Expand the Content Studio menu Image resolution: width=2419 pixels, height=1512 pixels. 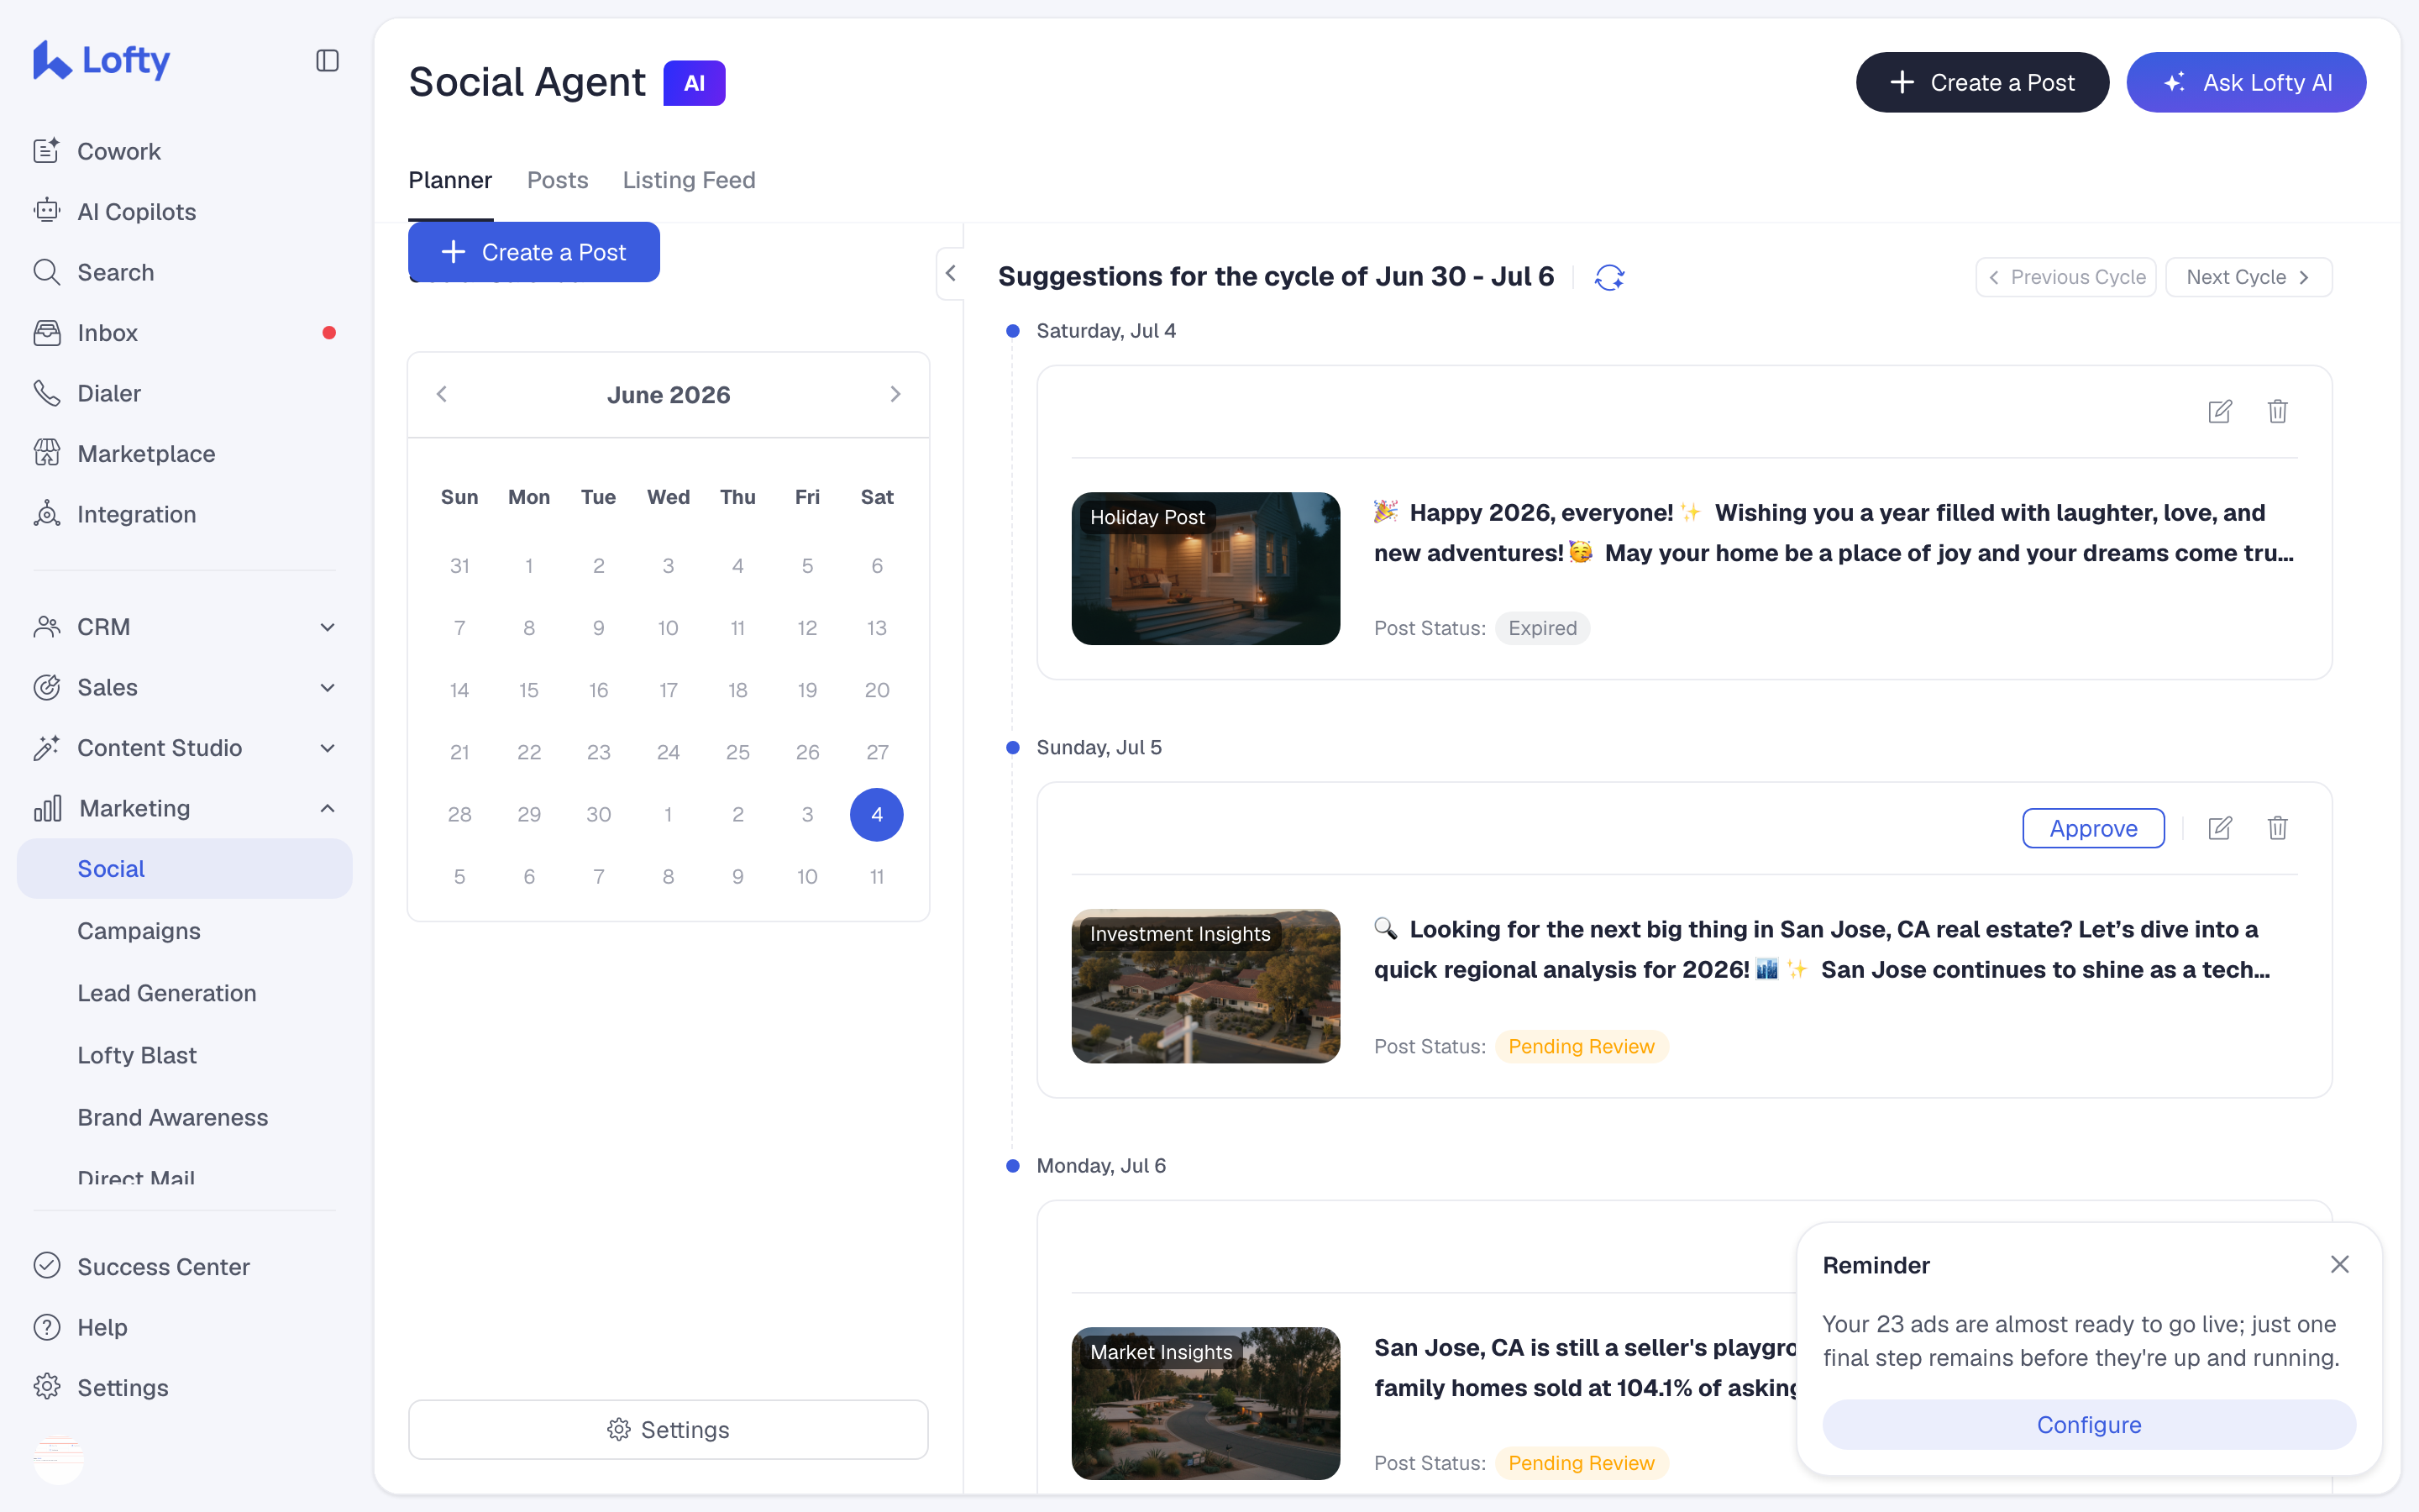pyautogui.click(x=185, y=748)
